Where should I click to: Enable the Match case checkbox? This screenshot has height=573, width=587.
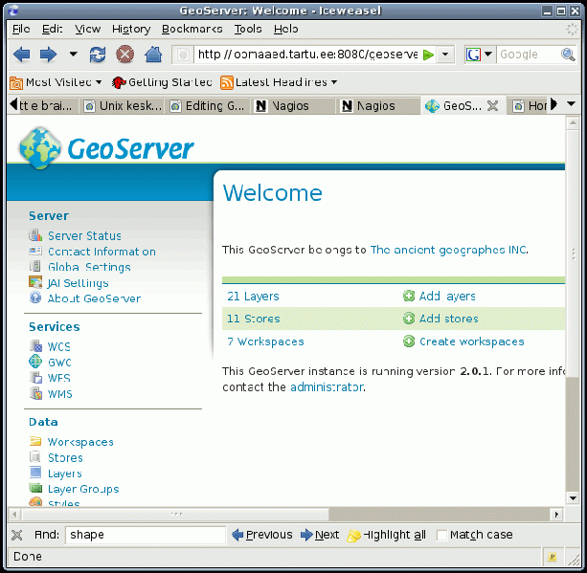[x=441, y=536]
